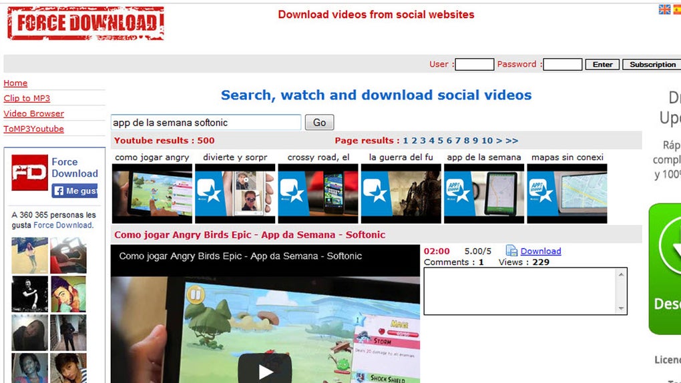Click the Force Download Facebook page name
The width and height of the screenshot is (681, 383).
tap(75, 167)
